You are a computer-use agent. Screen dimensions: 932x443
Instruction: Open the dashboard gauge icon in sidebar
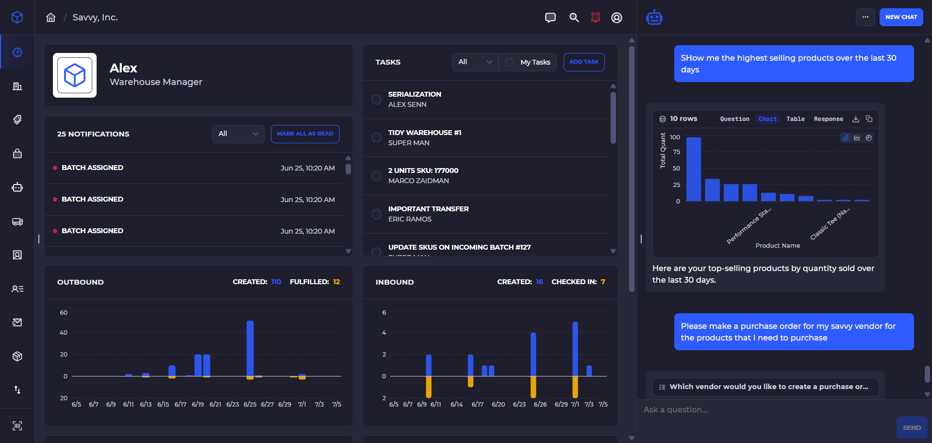(17, 52)
